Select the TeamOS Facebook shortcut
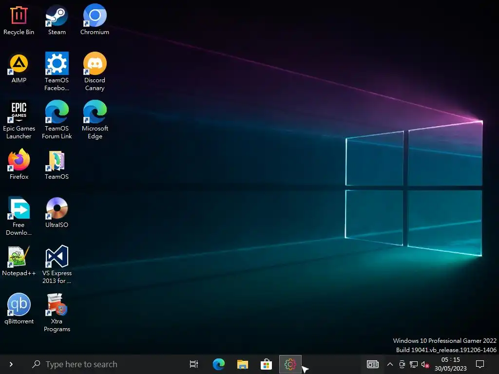The width and height of the screenshot is (499, 374). click(x=57, y=72)
